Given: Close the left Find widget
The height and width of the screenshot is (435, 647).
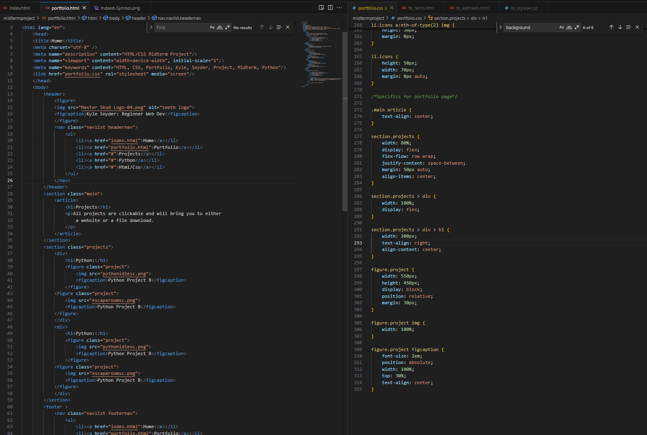Looking at the screenshot, I should tap(288, 27).
